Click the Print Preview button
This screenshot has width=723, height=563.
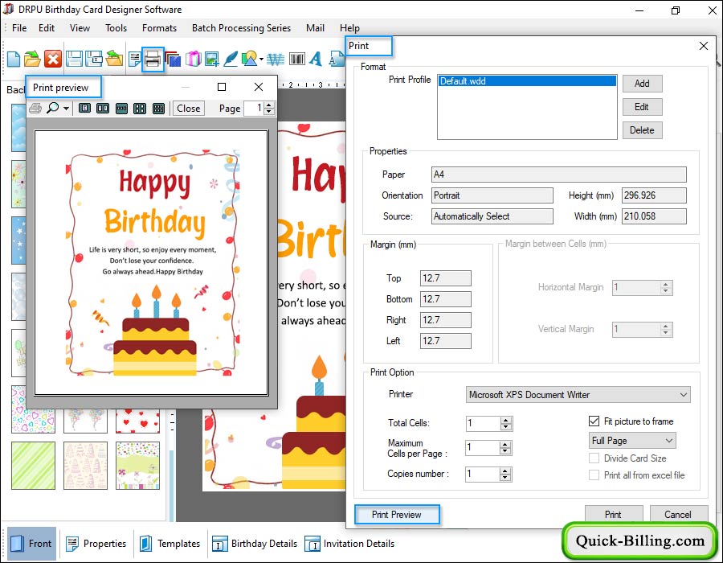click(x=397, y=514)
